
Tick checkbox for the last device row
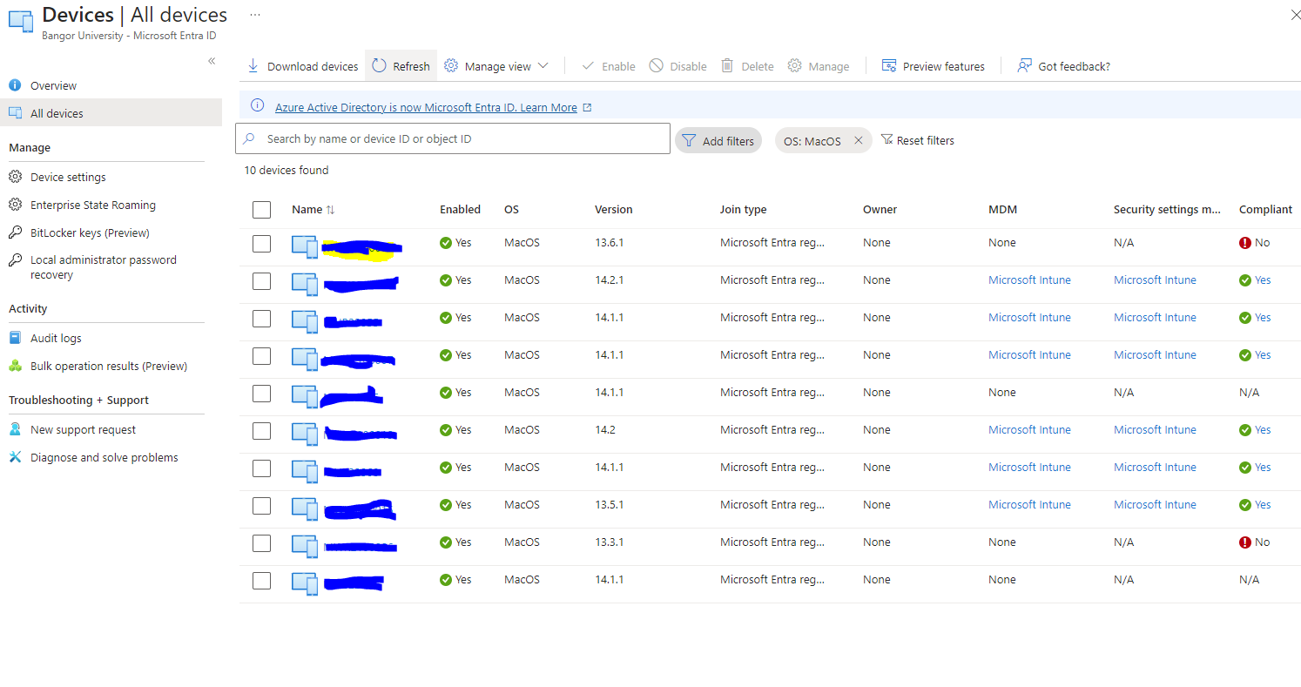pos(261,581)
